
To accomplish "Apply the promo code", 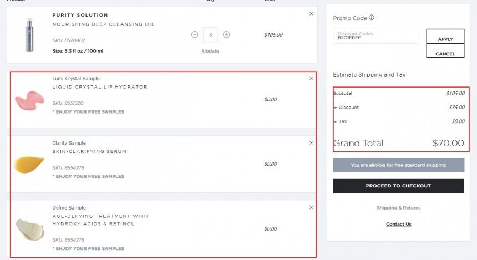I will tap(445, 36).
